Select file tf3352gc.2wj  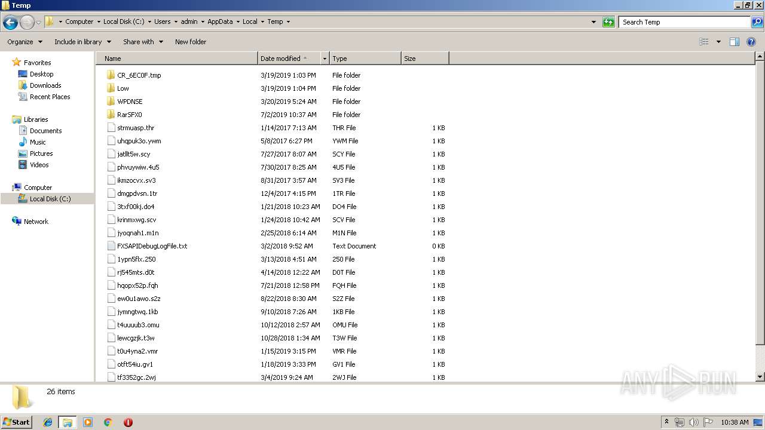click(x=136, y=377)
